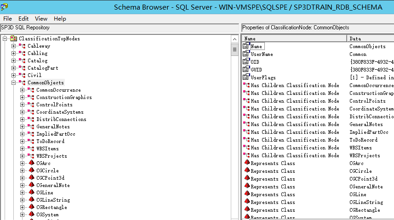Select Represents Class row for CGRectangle
Image resolution: width=394 pixels, height=220 pixels.
click(318, 210)
